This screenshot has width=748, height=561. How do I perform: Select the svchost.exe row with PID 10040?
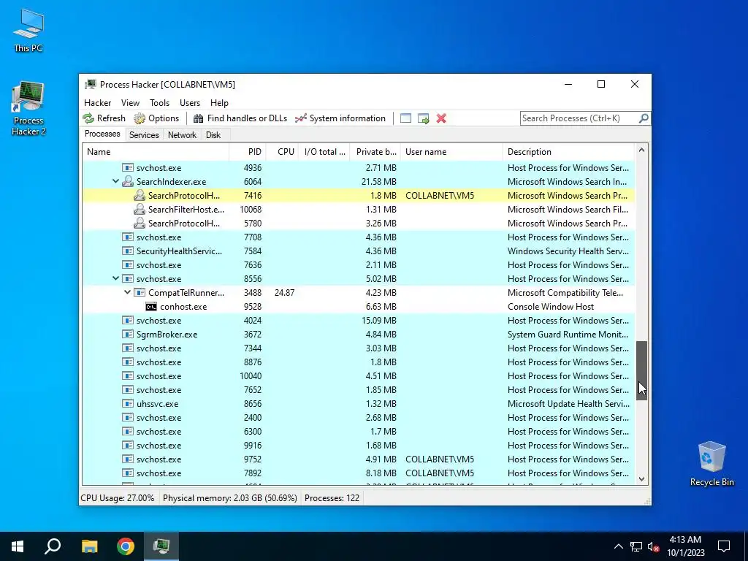tap(359, 376)
